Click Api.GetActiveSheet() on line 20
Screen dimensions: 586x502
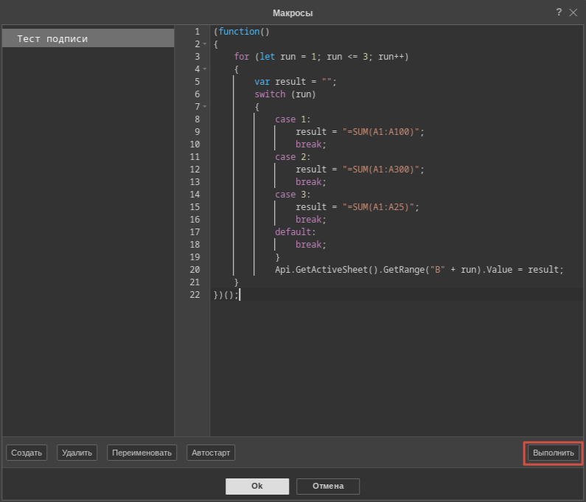click(x=327, y=270)
